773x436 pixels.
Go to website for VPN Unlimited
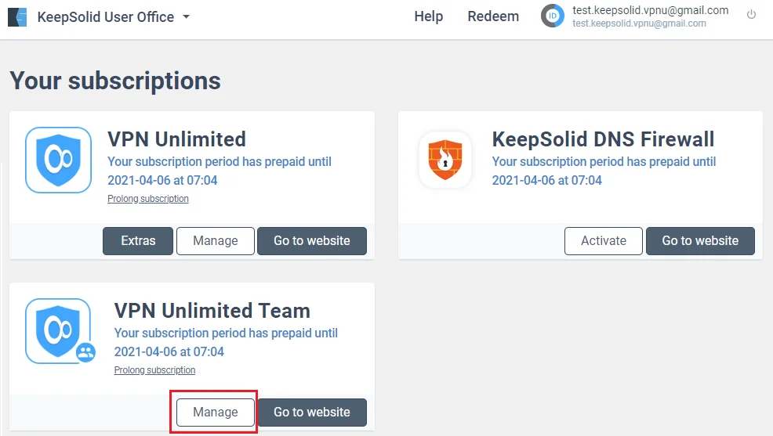[312, 240]
